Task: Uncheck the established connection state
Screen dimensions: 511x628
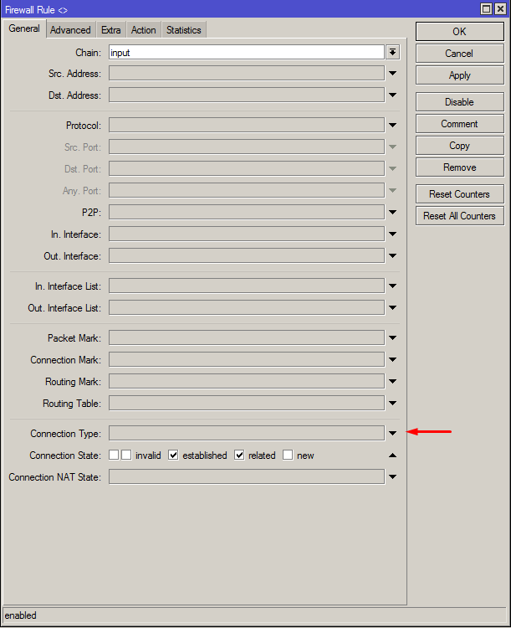Action: pyautogui.click(x=173, y=455)
